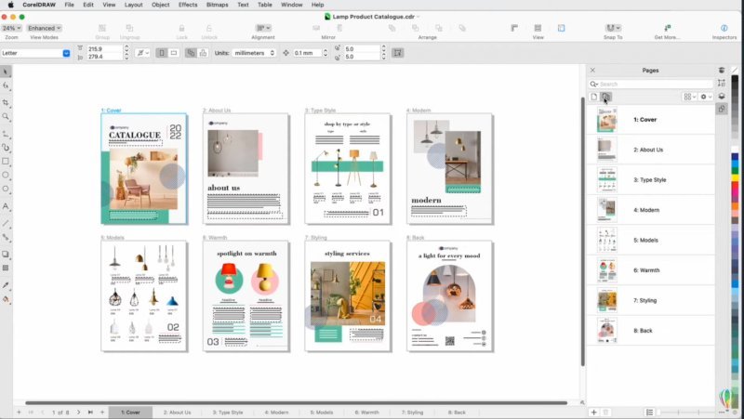
Task: Click the Get More toolbar icon
Action: [x=667, y=28]
